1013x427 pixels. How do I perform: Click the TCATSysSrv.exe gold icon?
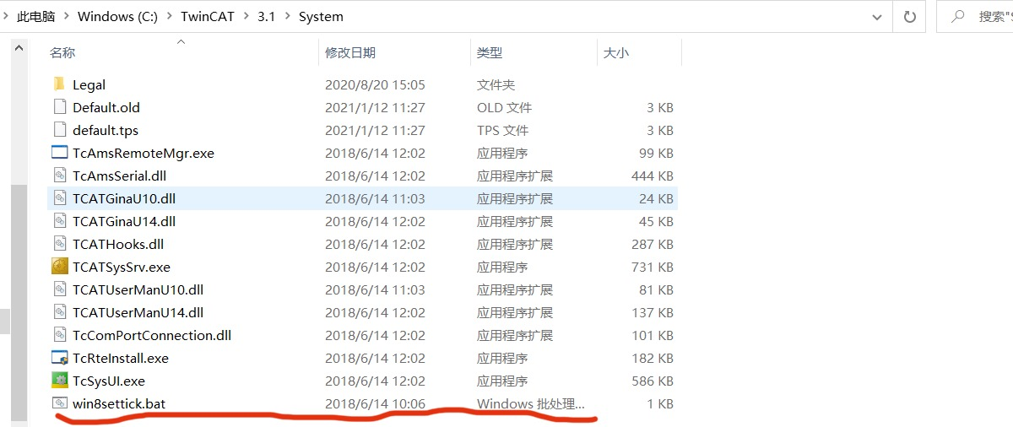coord(59,267)
